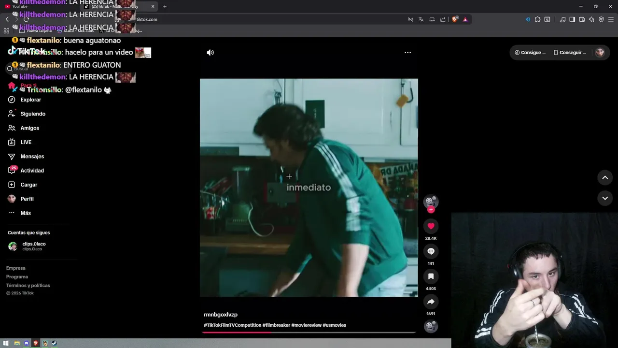The width and height of the screenshot is (618, 348).
Task: Open a new browser tab
Action: coord(165,7)
